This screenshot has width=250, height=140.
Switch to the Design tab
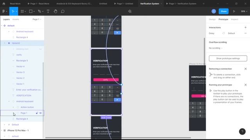(x=212, y=19)
